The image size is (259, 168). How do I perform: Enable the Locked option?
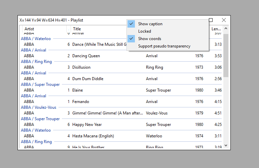coord(145,31)
